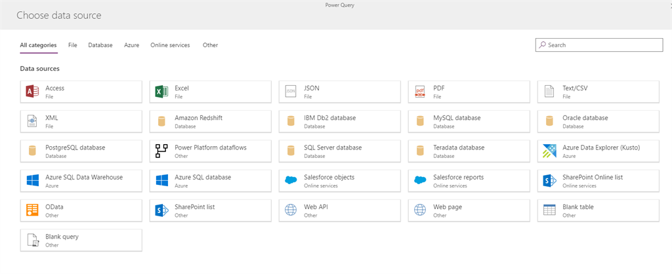Click the PostgreSQL database cylinder icon
Viewport: 672px width, 274px height.
point(33,151)
